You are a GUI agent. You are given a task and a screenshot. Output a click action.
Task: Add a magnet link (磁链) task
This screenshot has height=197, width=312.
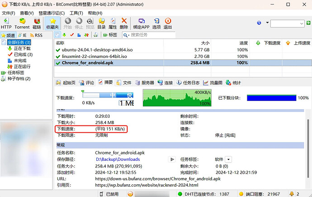click(x=37, y=23)
